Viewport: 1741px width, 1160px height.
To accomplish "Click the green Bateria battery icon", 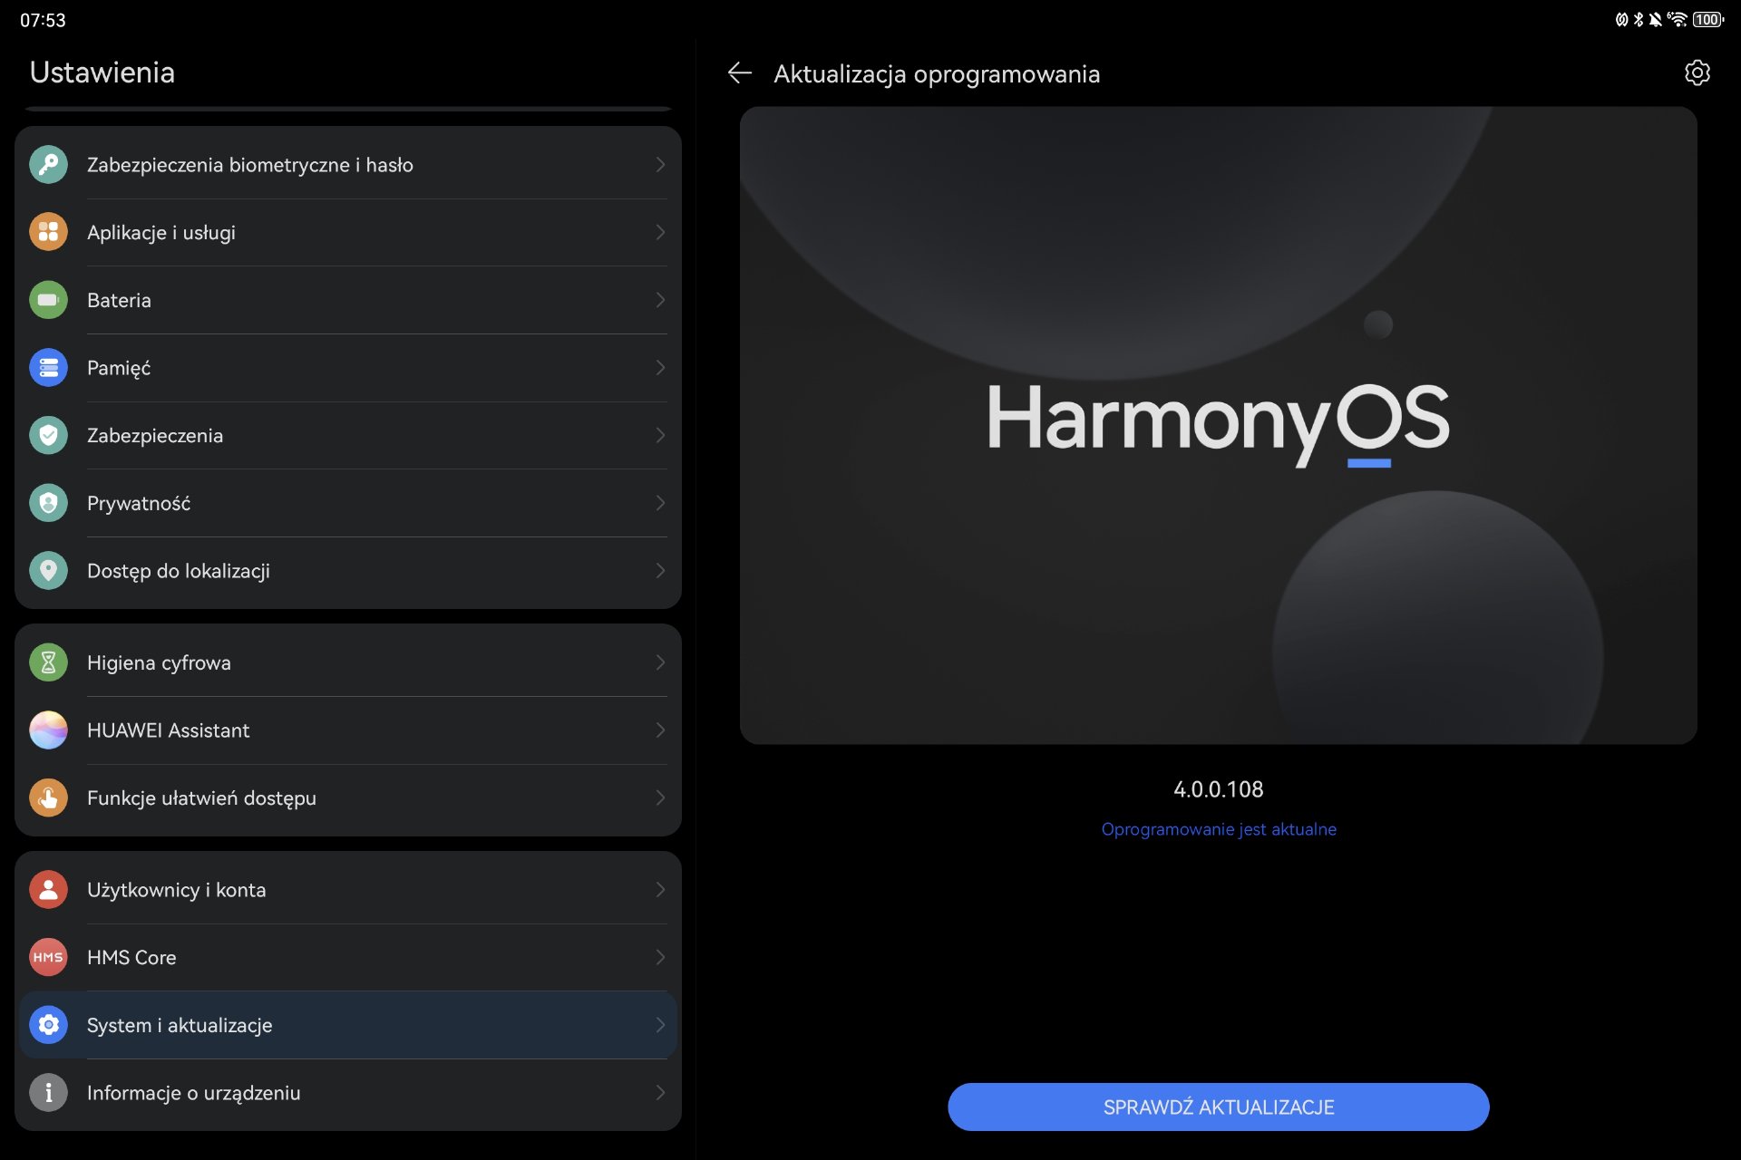I will [48, 300].
